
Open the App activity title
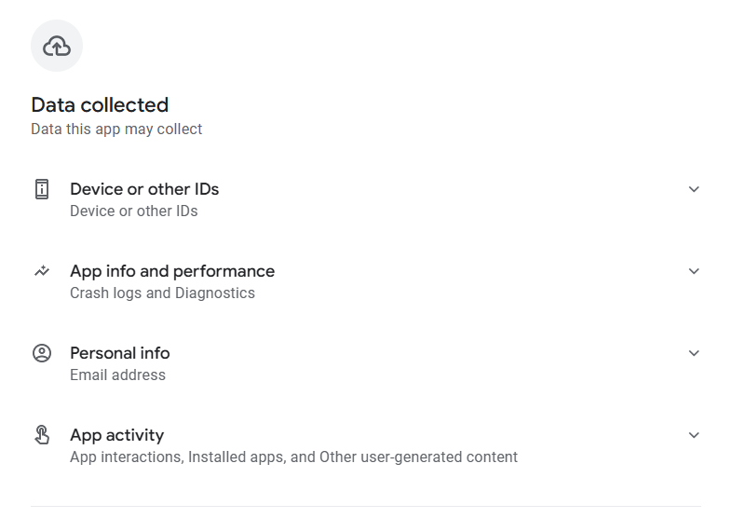click(116, 435)
